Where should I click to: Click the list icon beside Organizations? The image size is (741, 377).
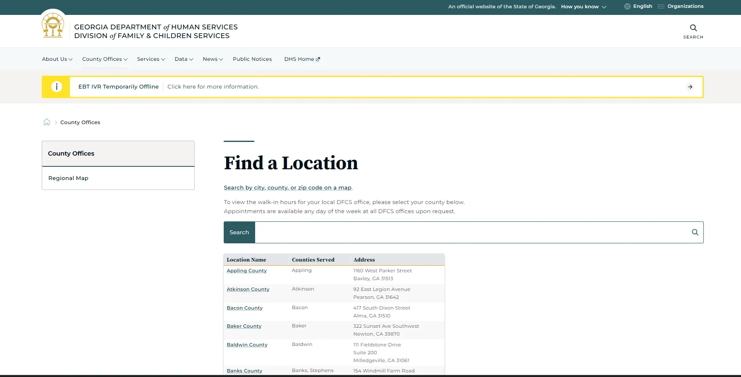661,6
